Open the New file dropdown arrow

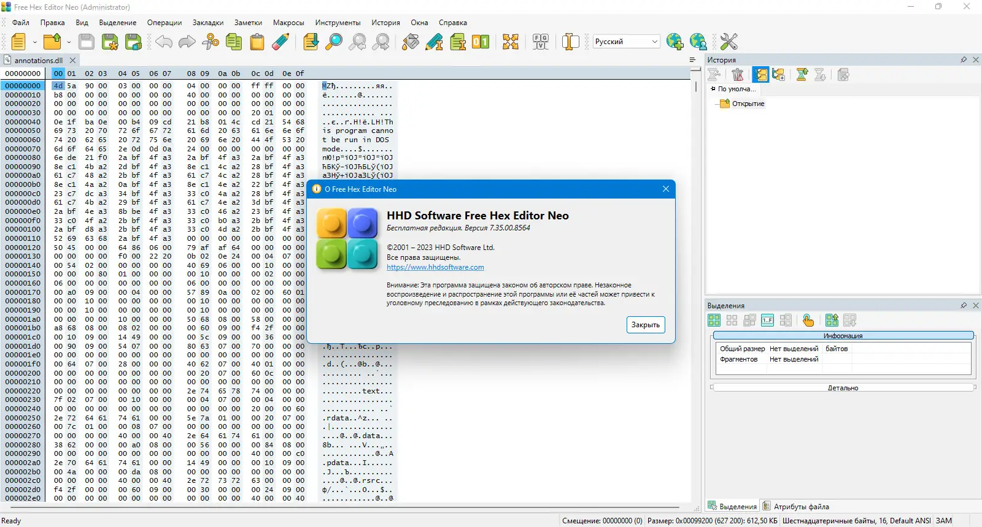(35, 42)
